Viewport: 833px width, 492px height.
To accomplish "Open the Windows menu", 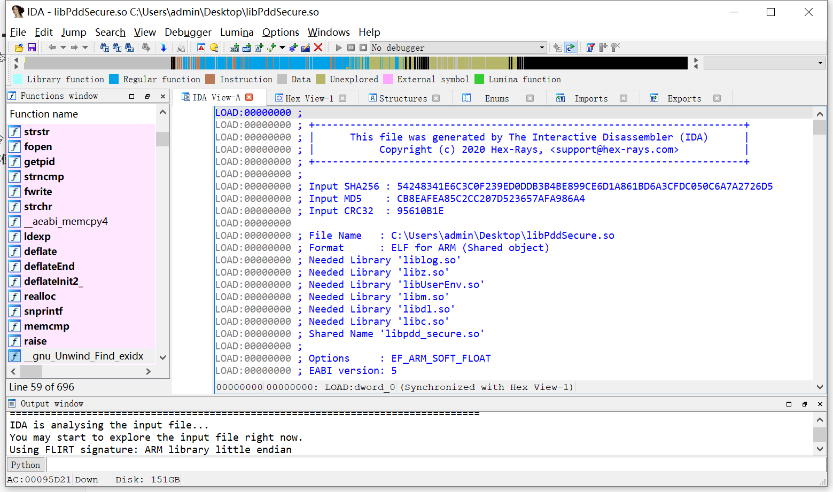I will click(x=329, y=33).
